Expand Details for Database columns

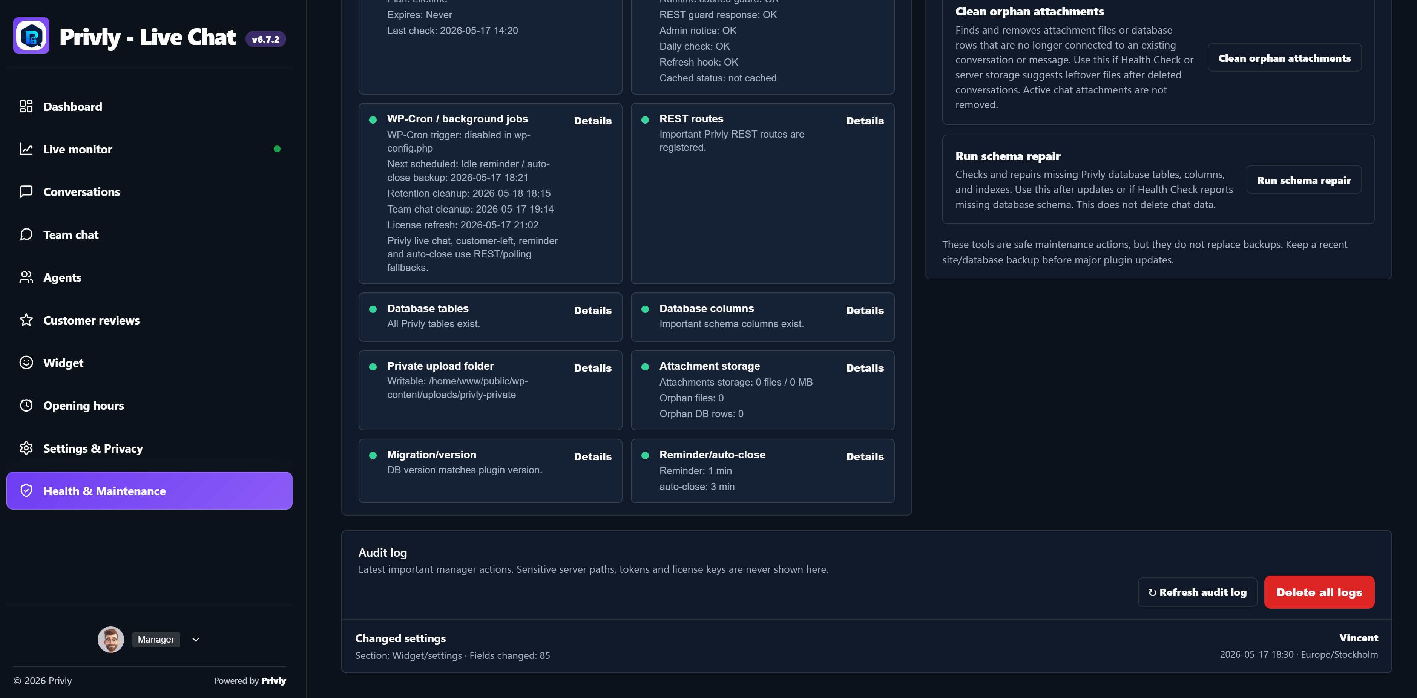point(865,310)
